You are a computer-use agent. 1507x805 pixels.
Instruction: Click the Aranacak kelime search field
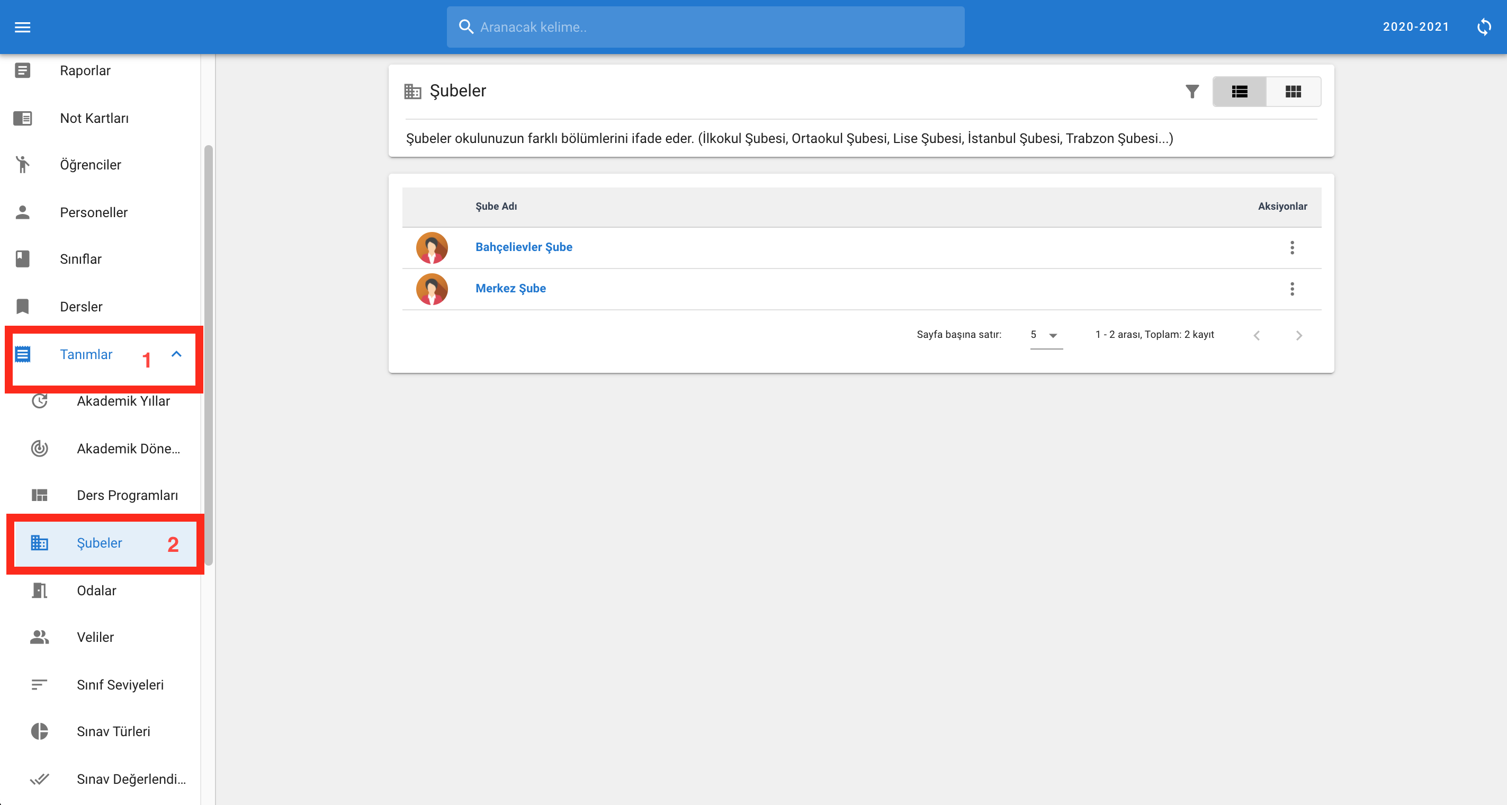(705, 27)
